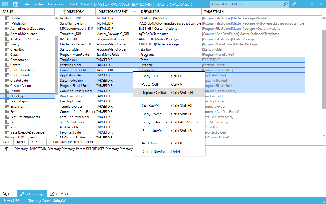Click the tables list scroll up arrow
Viewport: 326px width, 204px height.
click(x=57, y=18)
